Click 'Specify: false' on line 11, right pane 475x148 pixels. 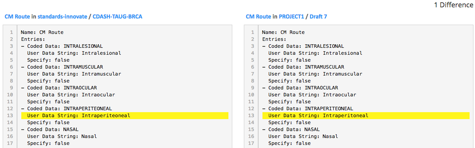pyautogui.click(x=290, y=102)
